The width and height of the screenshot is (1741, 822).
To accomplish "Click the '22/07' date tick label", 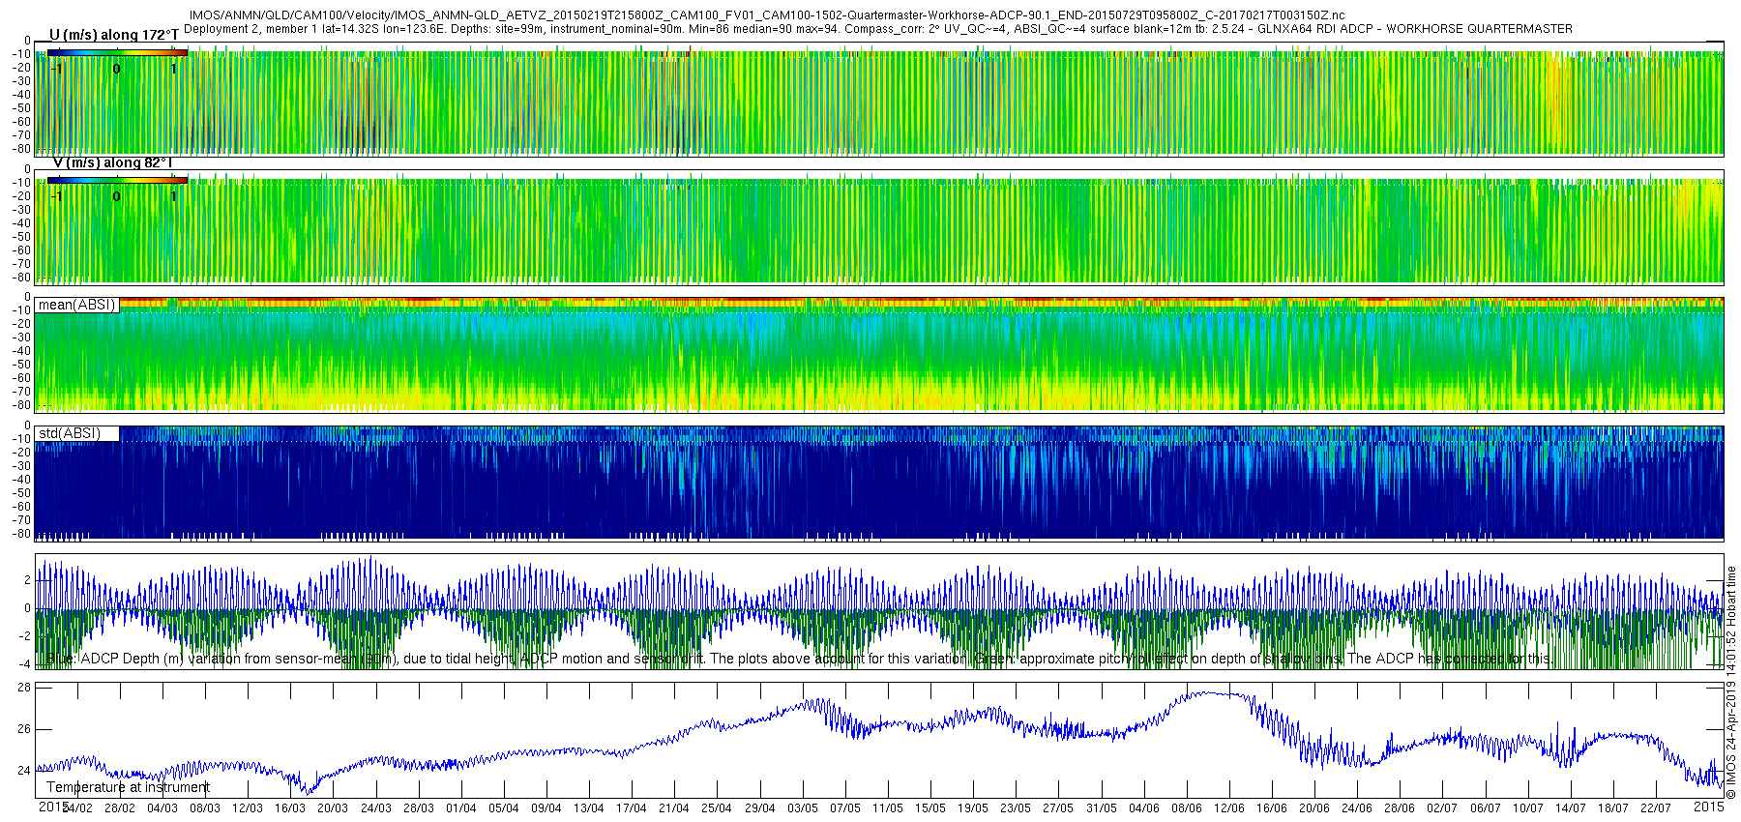I will [x=1656, y=808].
